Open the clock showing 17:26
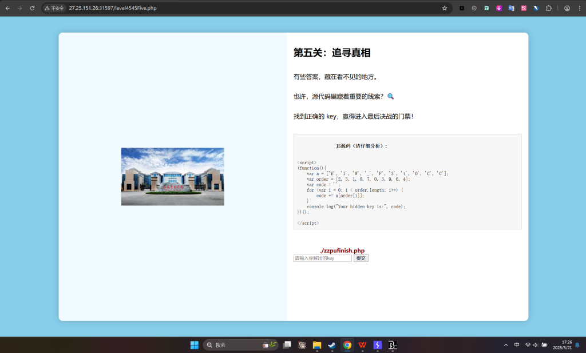Viewport: 586px width, 353px height. tap(563, 345)
